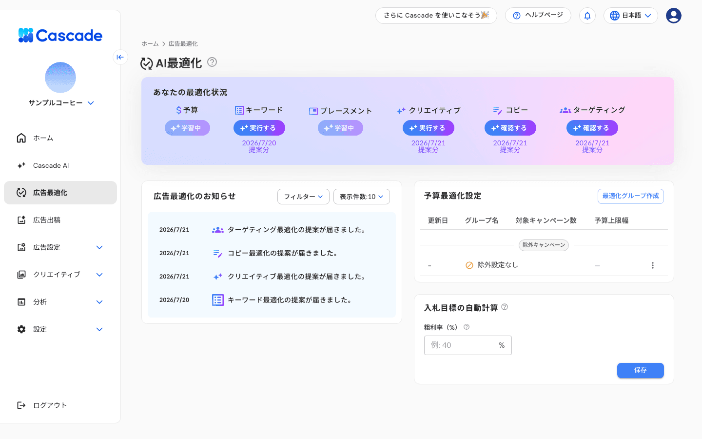Expand the 設定 sidebar chevron
This screenshot has height=439, width=702.
(99, 329)
